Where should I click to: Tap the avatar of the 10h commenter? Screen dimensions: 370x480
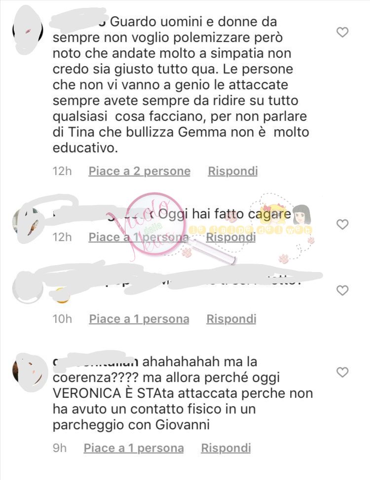[28, 288]
